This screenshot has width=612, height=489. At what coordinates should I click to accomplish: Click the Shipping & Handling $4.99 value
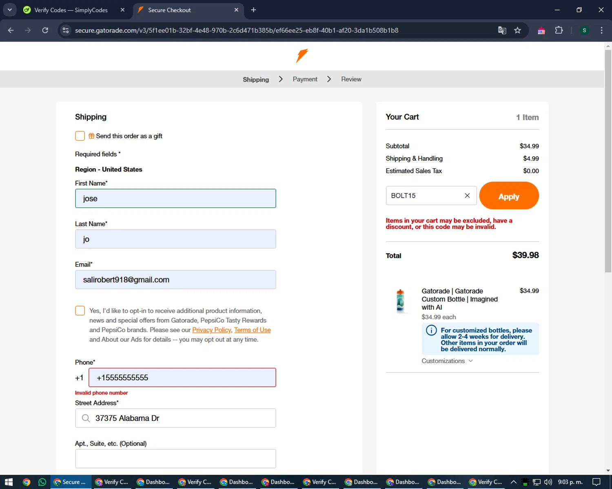pos(531,159)
